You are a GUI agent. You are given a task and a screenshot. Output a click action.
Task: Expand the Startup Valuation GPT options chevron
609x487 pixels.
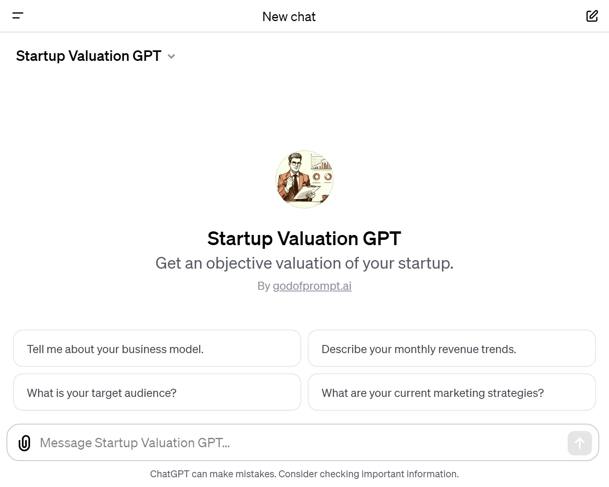pyautogui.click(x=171, y=56)
